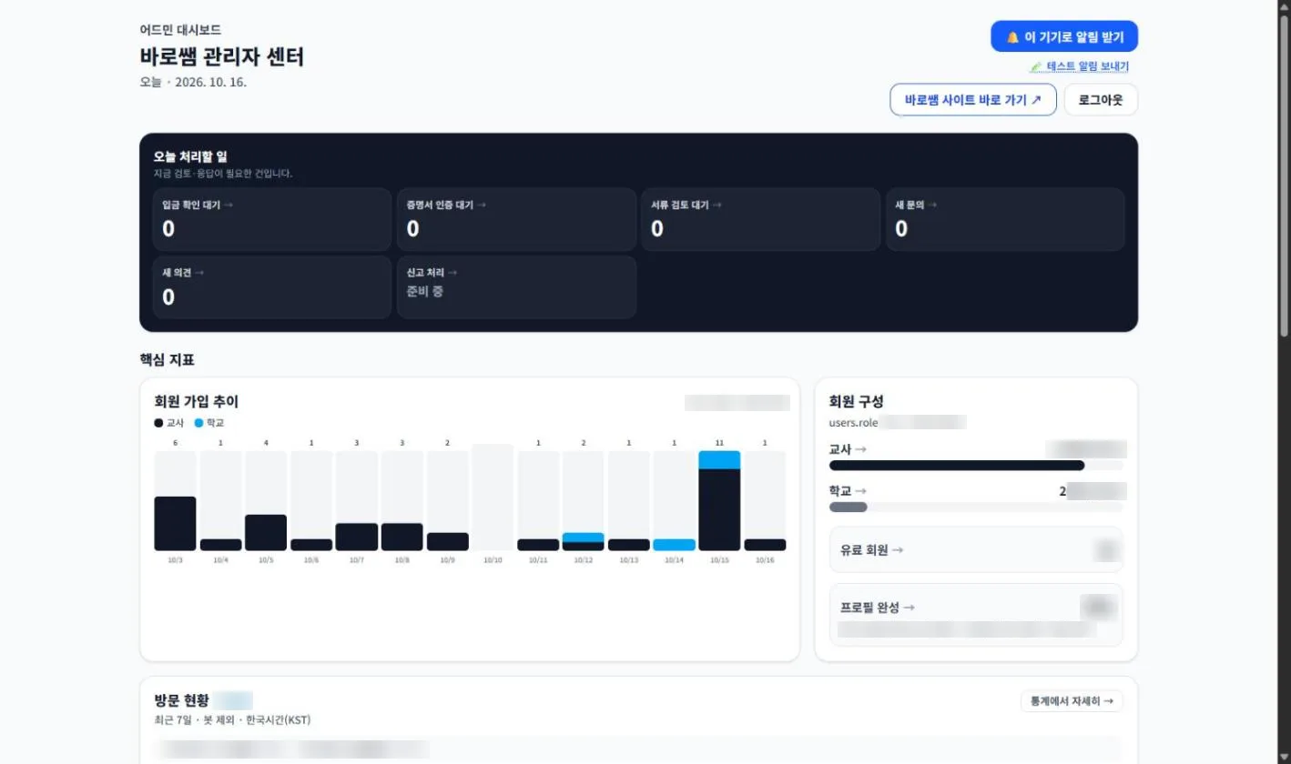Open the 프로필 완성 row

(x=976, y=615)
